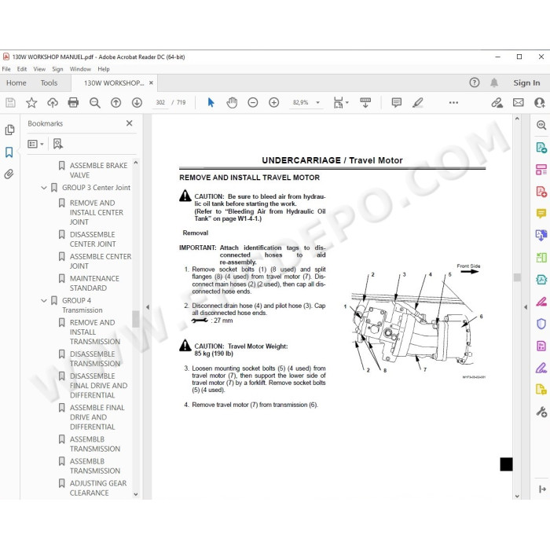
Task: Click the Zoom in plus icon
Action: [x=274, y=102]
